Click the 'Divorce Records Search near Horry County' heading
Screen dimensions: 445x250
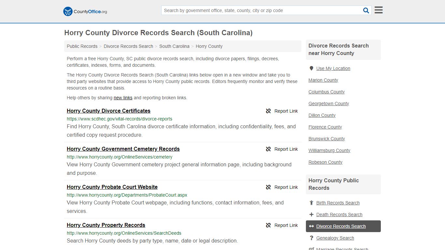338,49
